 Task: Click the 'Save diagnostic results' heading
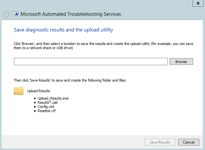coord(63,30)
